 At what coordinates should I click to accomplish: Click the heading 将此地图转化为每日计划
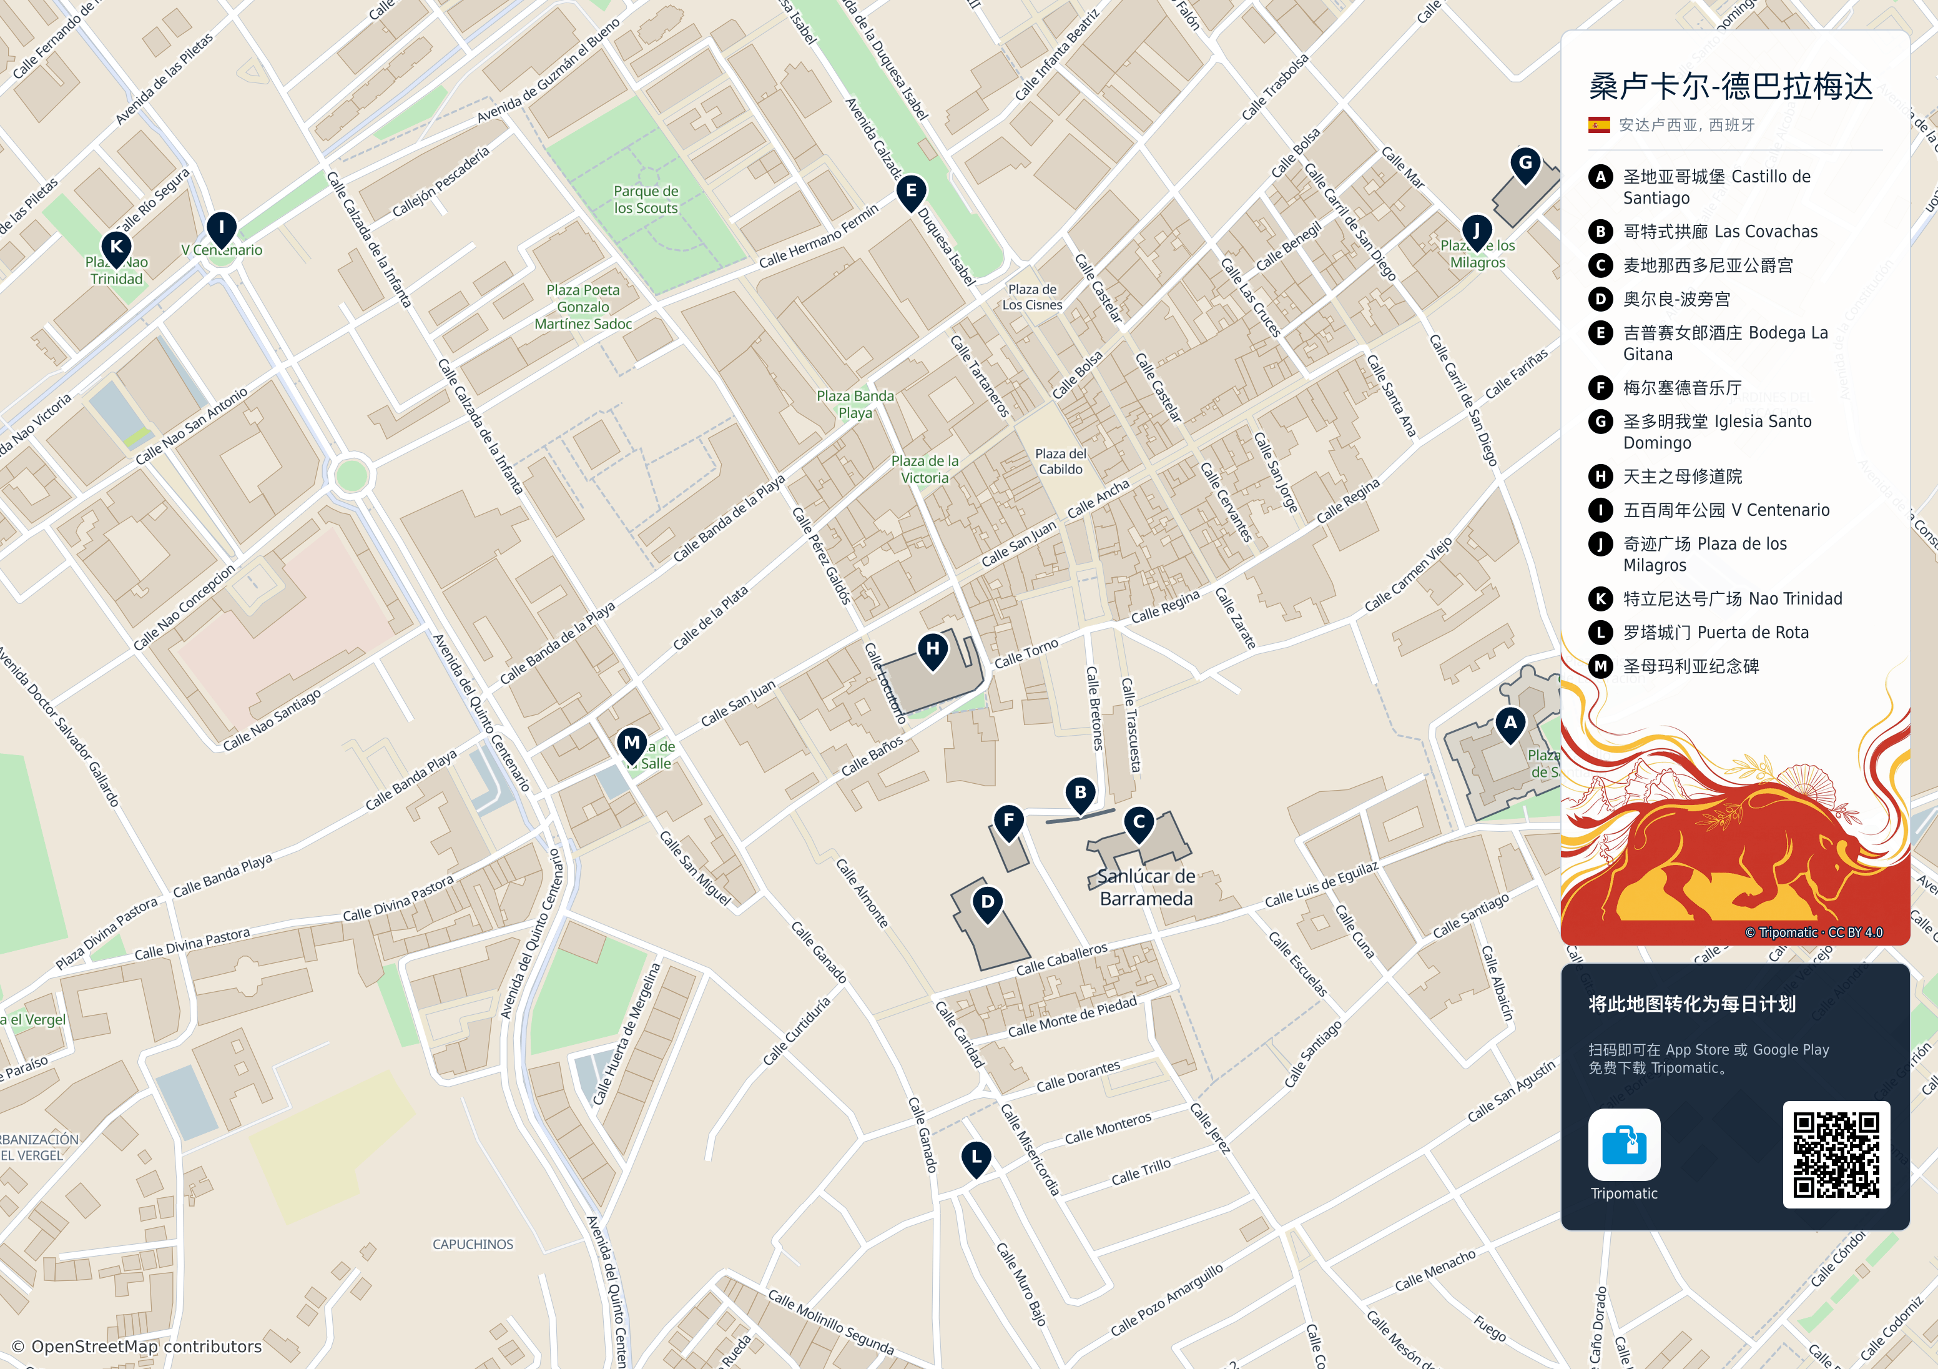point(1691,1003)
